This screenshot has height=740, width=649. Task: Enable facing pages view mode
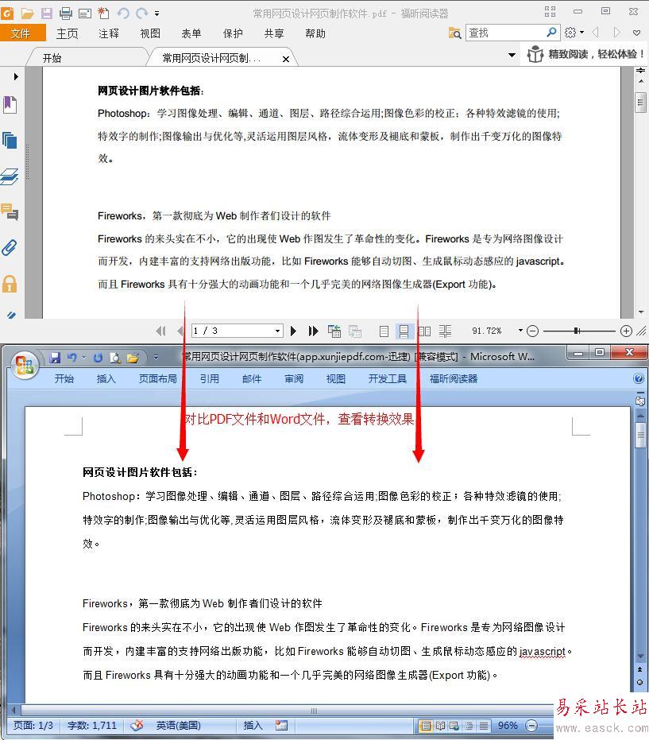pos(424,331)
